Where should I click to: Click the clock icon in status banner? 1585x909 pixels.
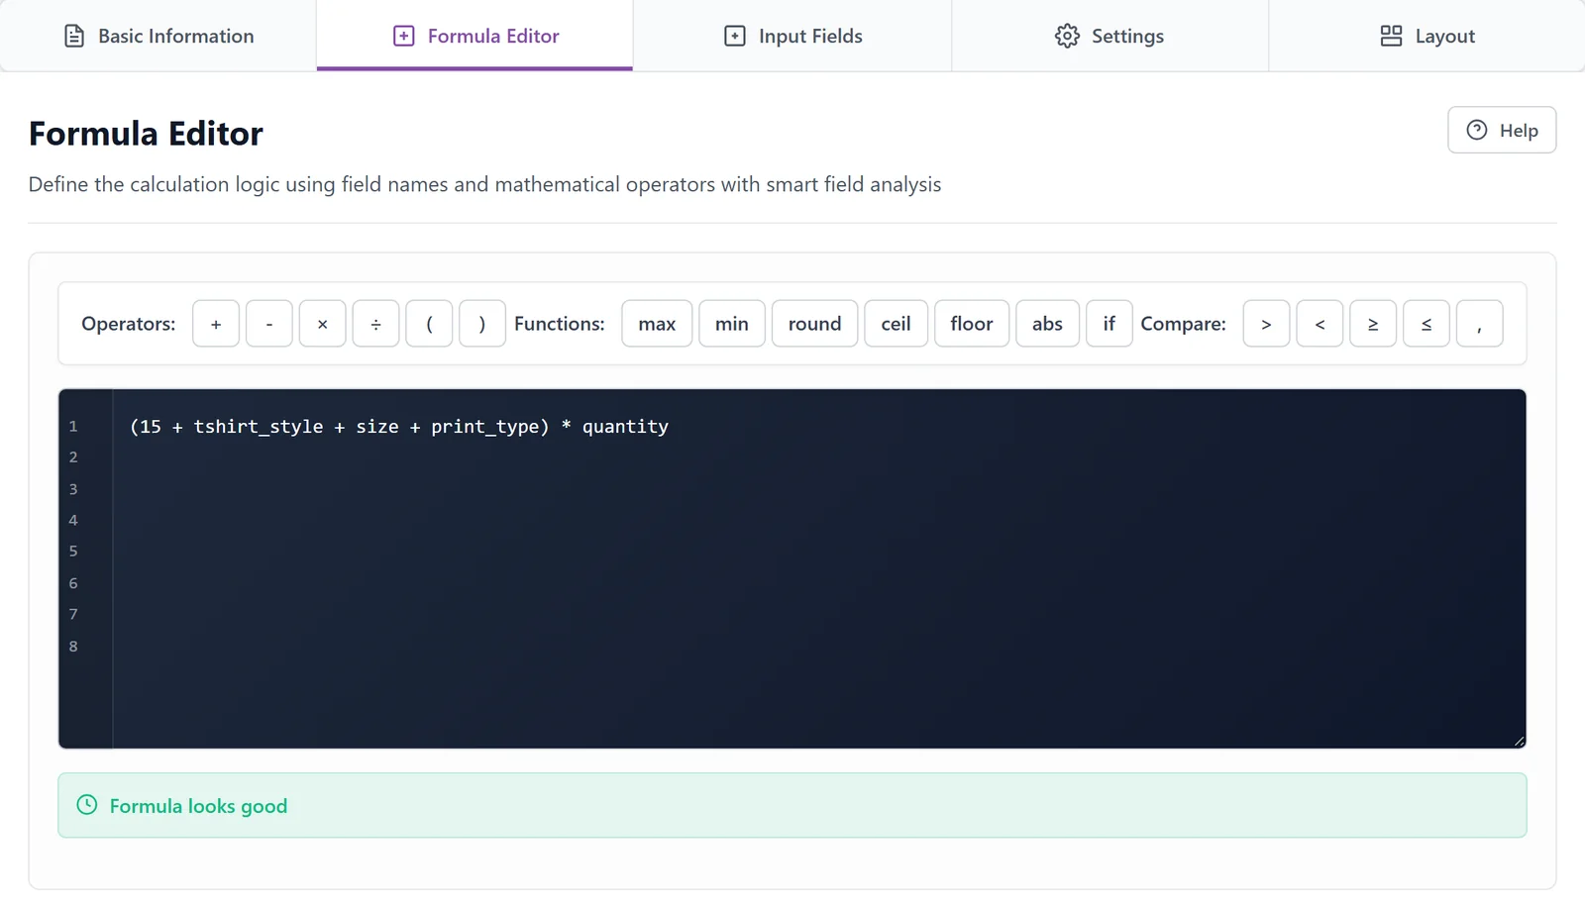(87, 805)
